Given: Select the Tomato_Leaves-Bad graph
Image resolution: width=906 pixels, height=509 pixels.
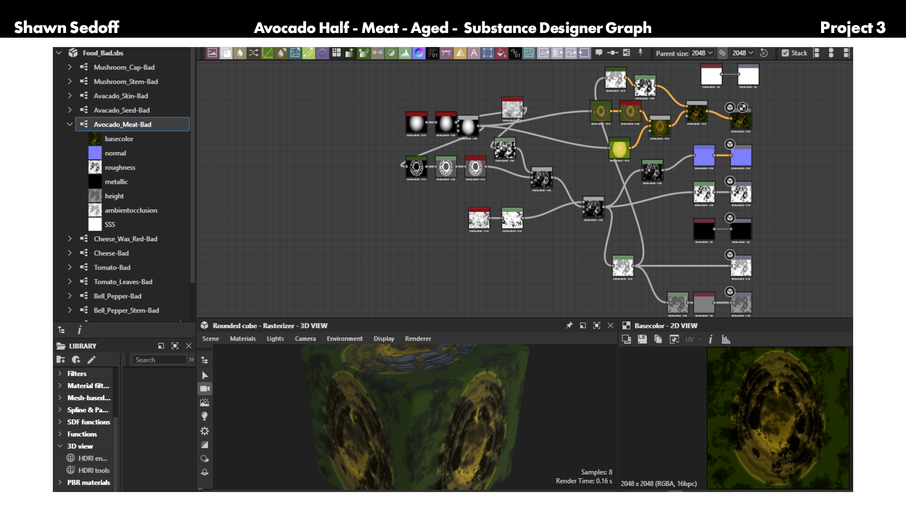Looking at the screenshot, I should 123,281.
